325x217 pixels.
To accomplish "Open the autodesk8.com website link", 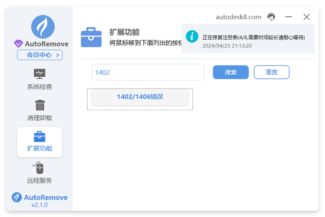I will pos(238,17).
